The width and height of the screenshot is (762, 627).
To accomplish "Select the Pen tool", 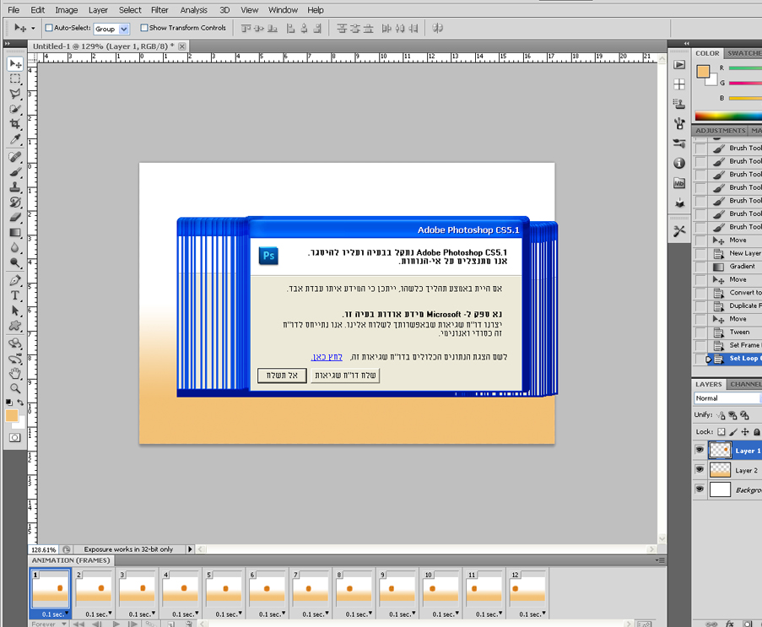I will click(15, 280).
